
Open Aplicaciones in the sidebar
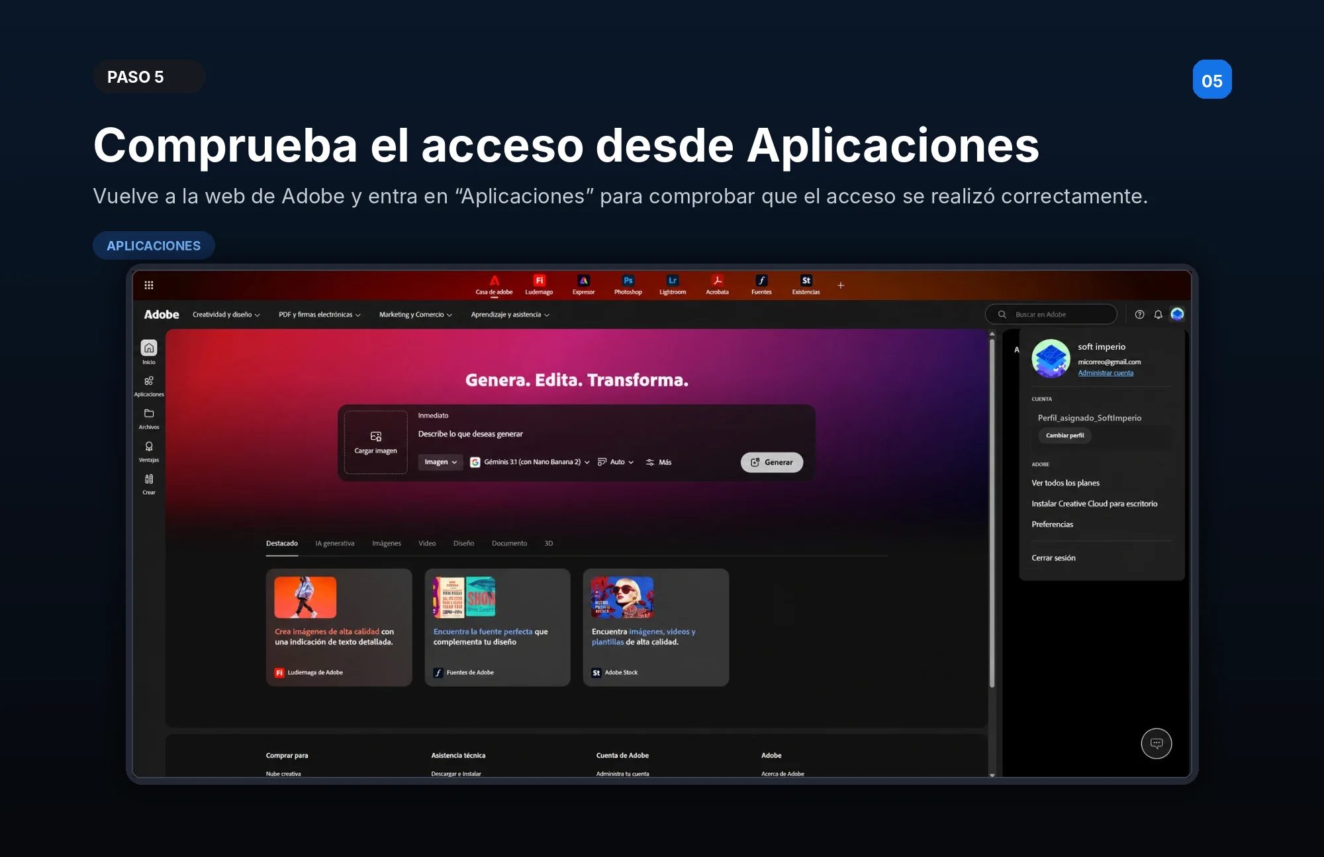[149, 385]
